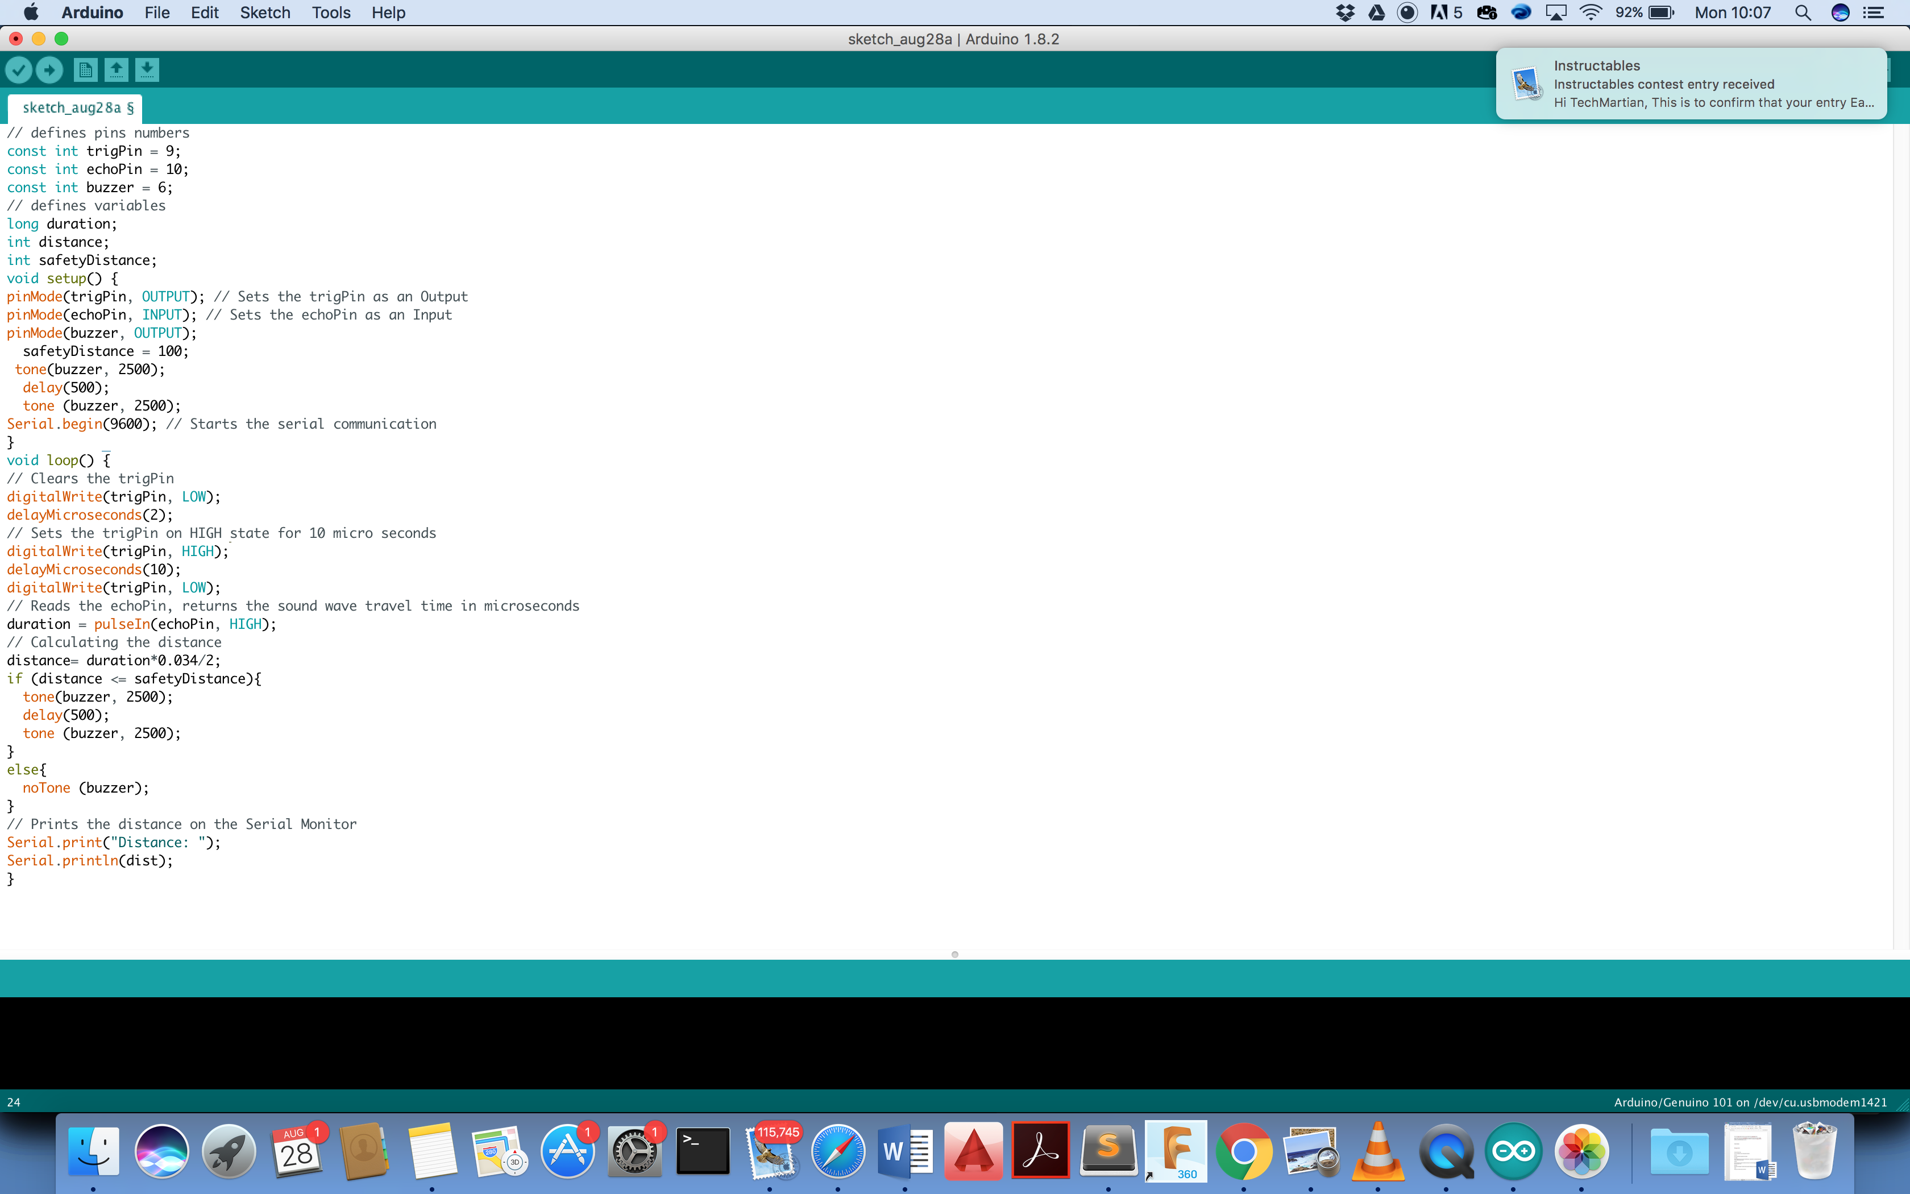Open the Arduino application menu
1910x1194 pixels.
(92, 13)
